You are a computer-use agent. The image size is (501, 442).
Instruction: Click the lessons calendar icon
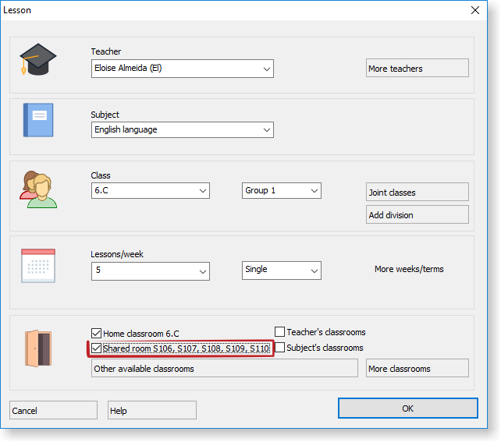pyautogui.click(x=38, y=266)
